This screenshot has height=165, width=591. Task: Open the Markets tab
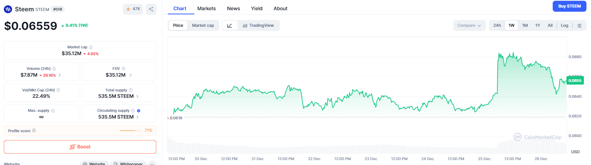click(x=207, y=8)
